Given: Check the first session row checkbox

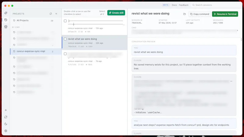Looking at the screenshot, I should [65, 21].
